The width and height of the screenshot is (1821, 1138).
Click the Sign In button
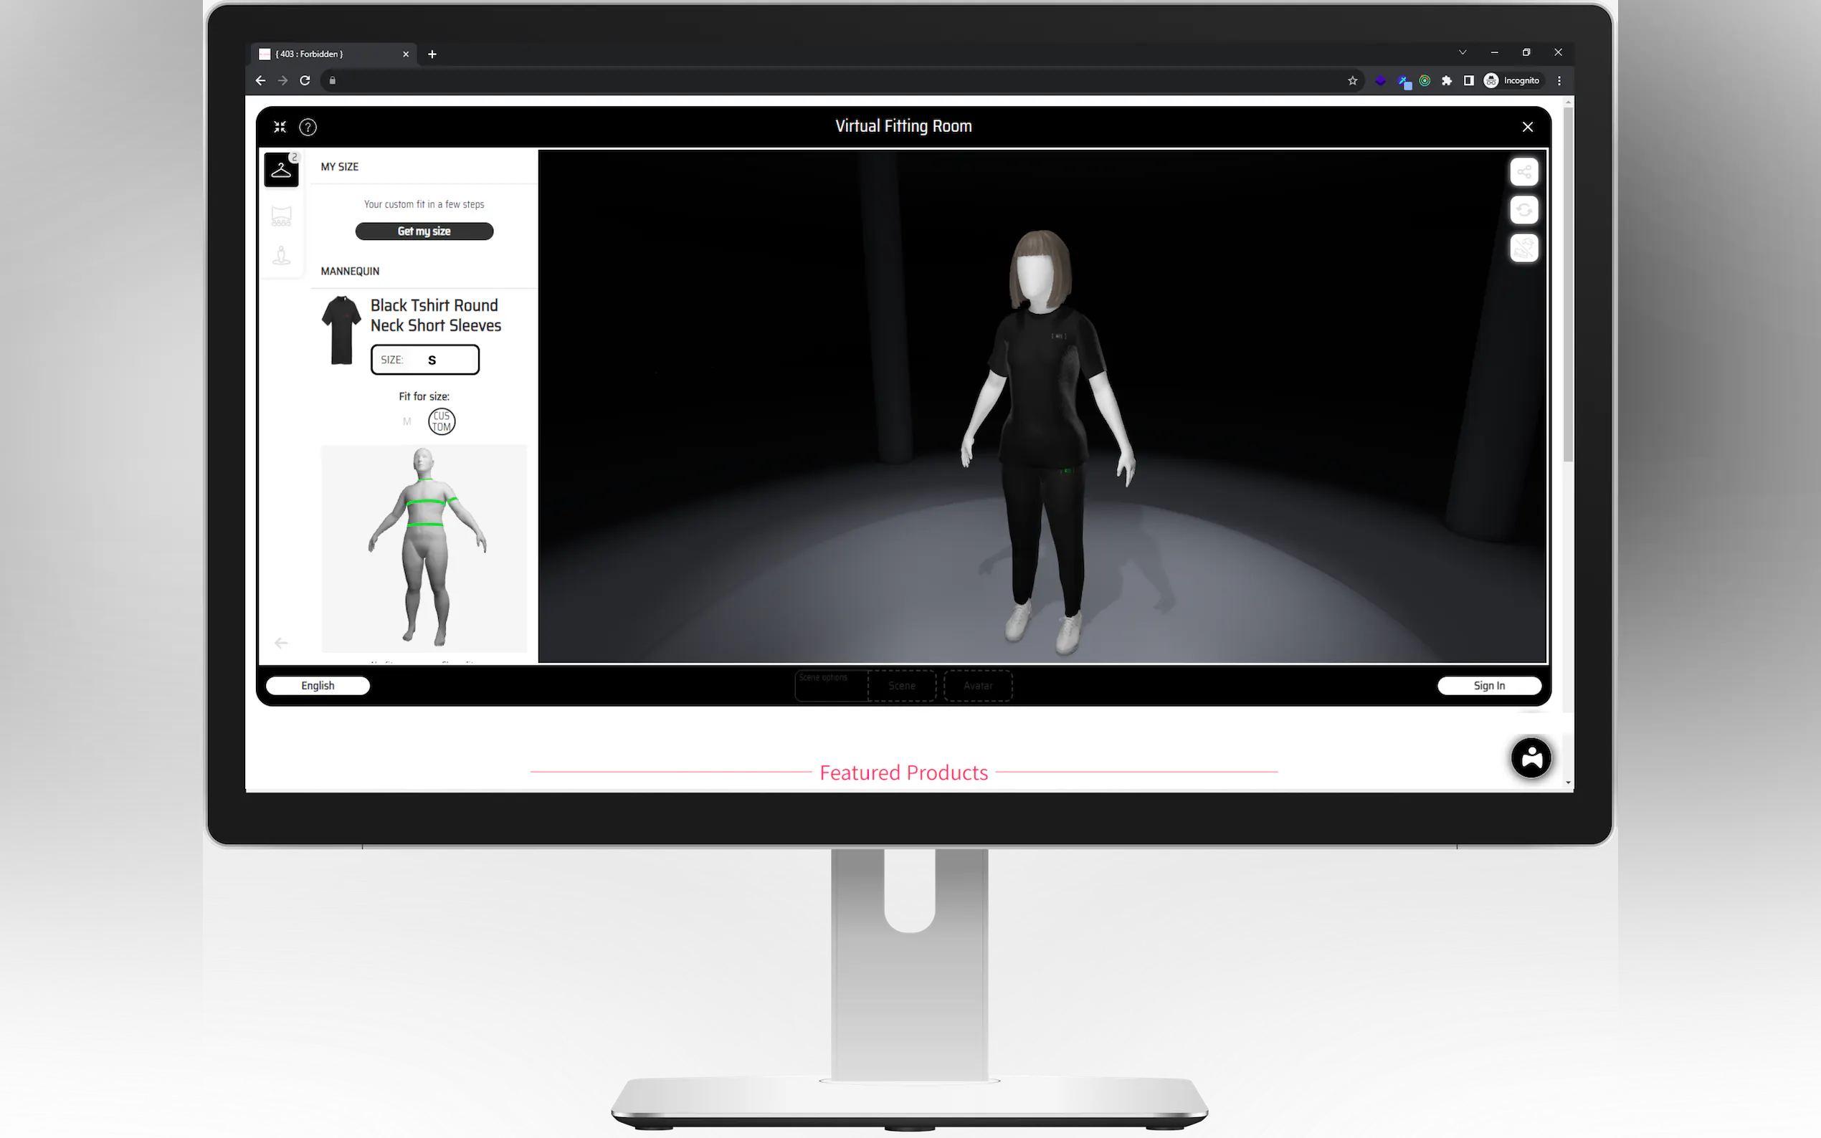pyautogui.click(x=1489, y=686)
